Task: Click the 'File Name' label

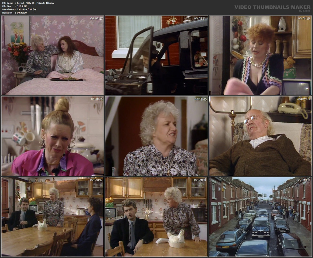Action: [8, 3]
